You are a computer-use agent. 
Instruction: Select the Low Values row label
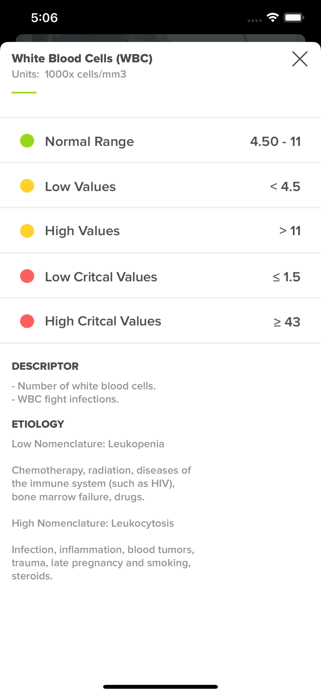[x=80, y=187]
